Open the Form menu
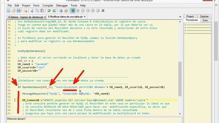 [x=36, y=5]
